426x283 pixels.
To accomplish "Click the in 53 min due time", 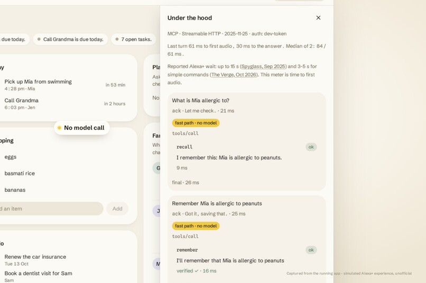I will click(115, 85).
